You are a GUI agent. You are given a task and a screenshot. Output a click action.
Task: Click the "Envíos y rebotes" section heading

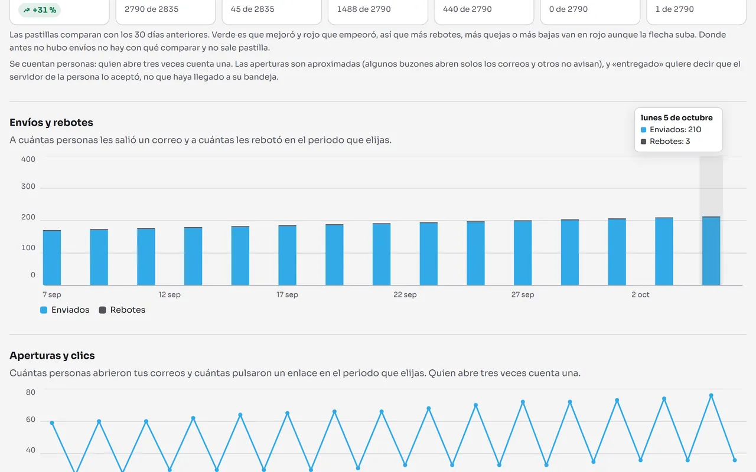(x=51, y=123)
